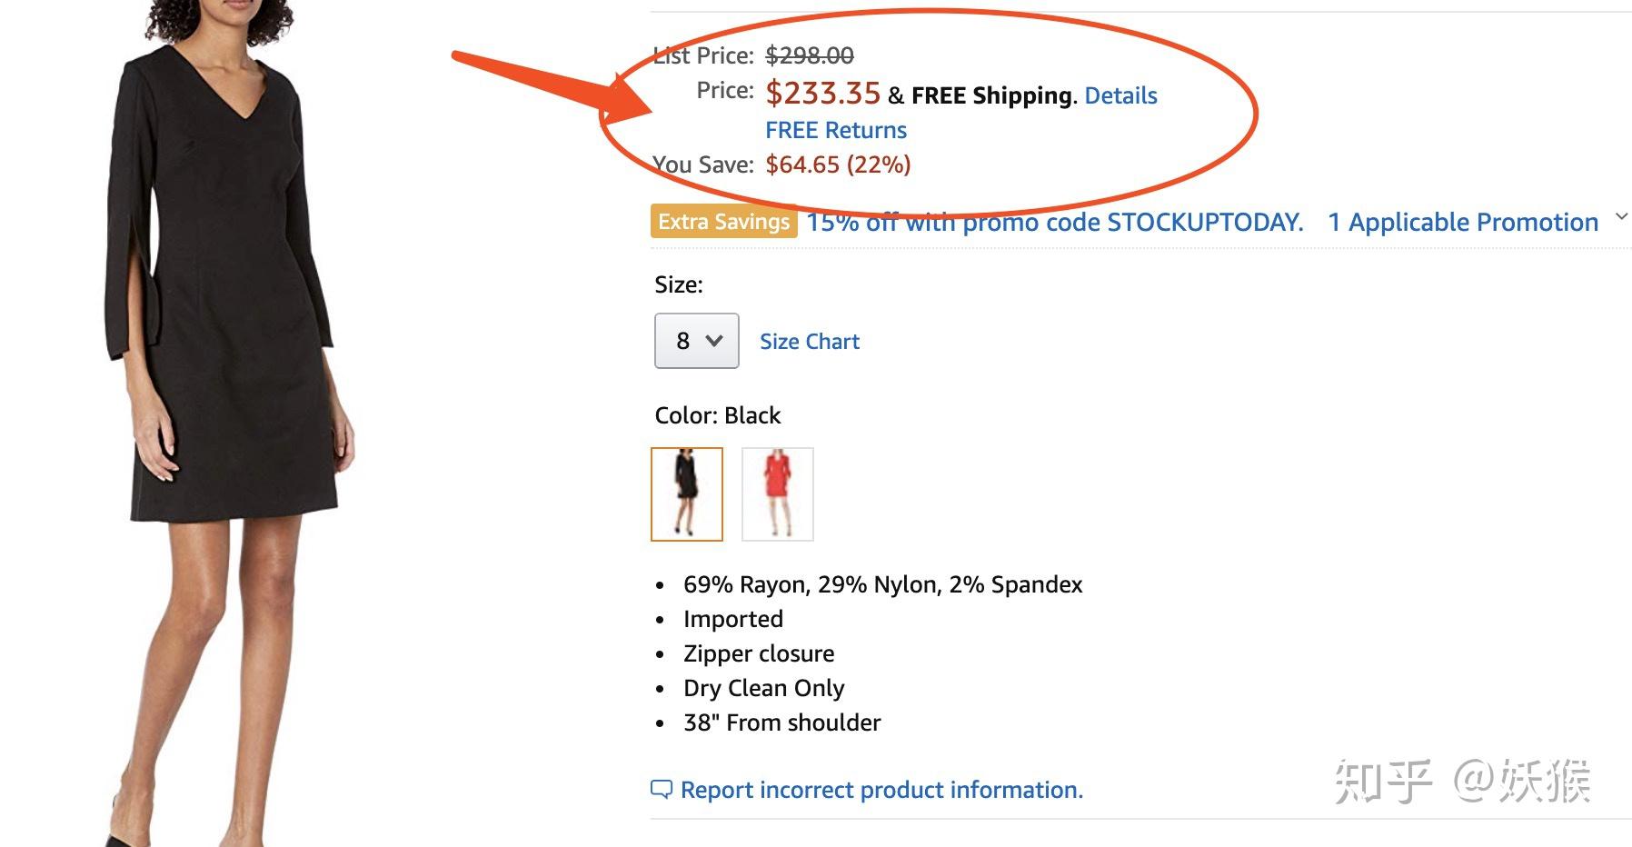Click the Extra Savings badge
Viewport: 1632px width, 847px height.
[x=724, y=222]
